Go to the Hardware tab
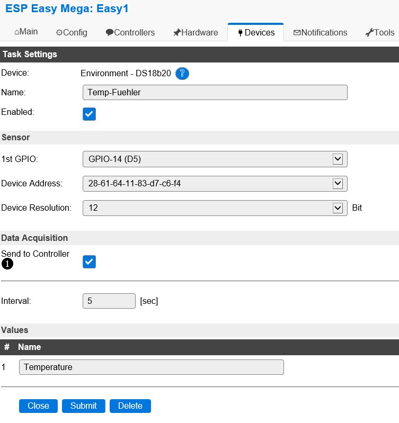This screenshot has width=399, height=423. pos(196,32)
